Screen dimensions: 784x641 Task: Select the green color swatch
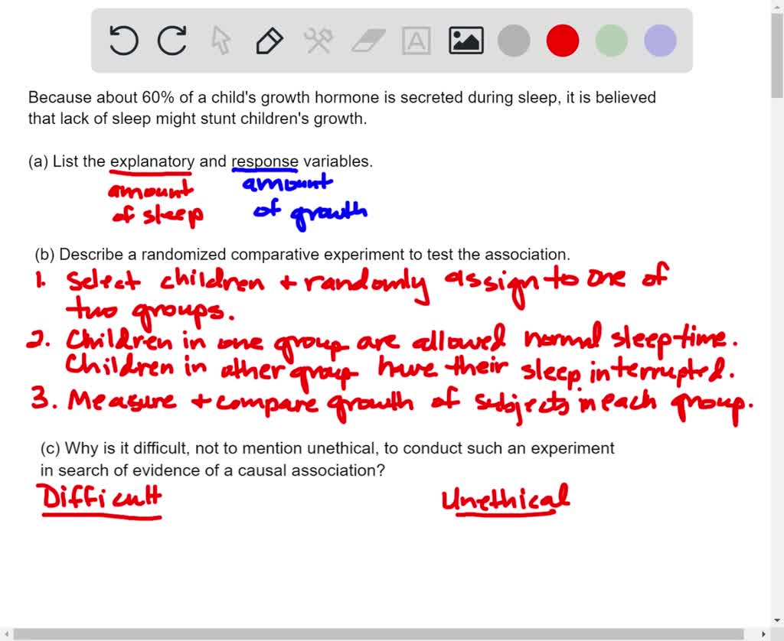(x=611, y=41)
